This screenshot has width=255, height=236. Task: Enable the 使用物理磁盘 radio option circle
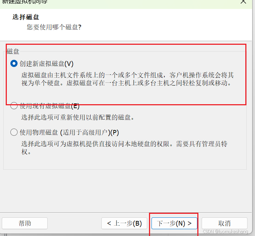[14, 132]
